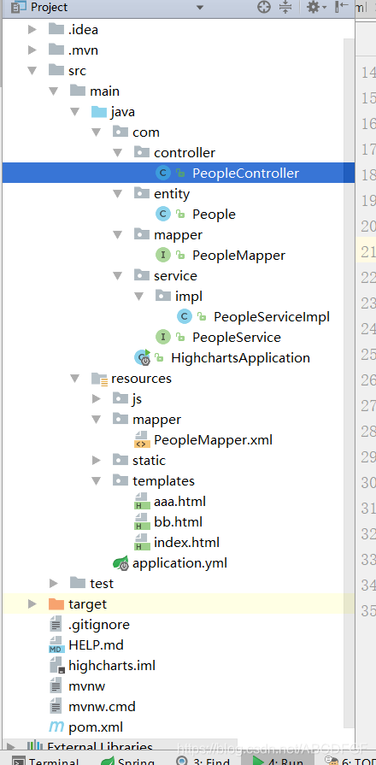Click the PeopleService interface icon

click(x=162, y=337)
